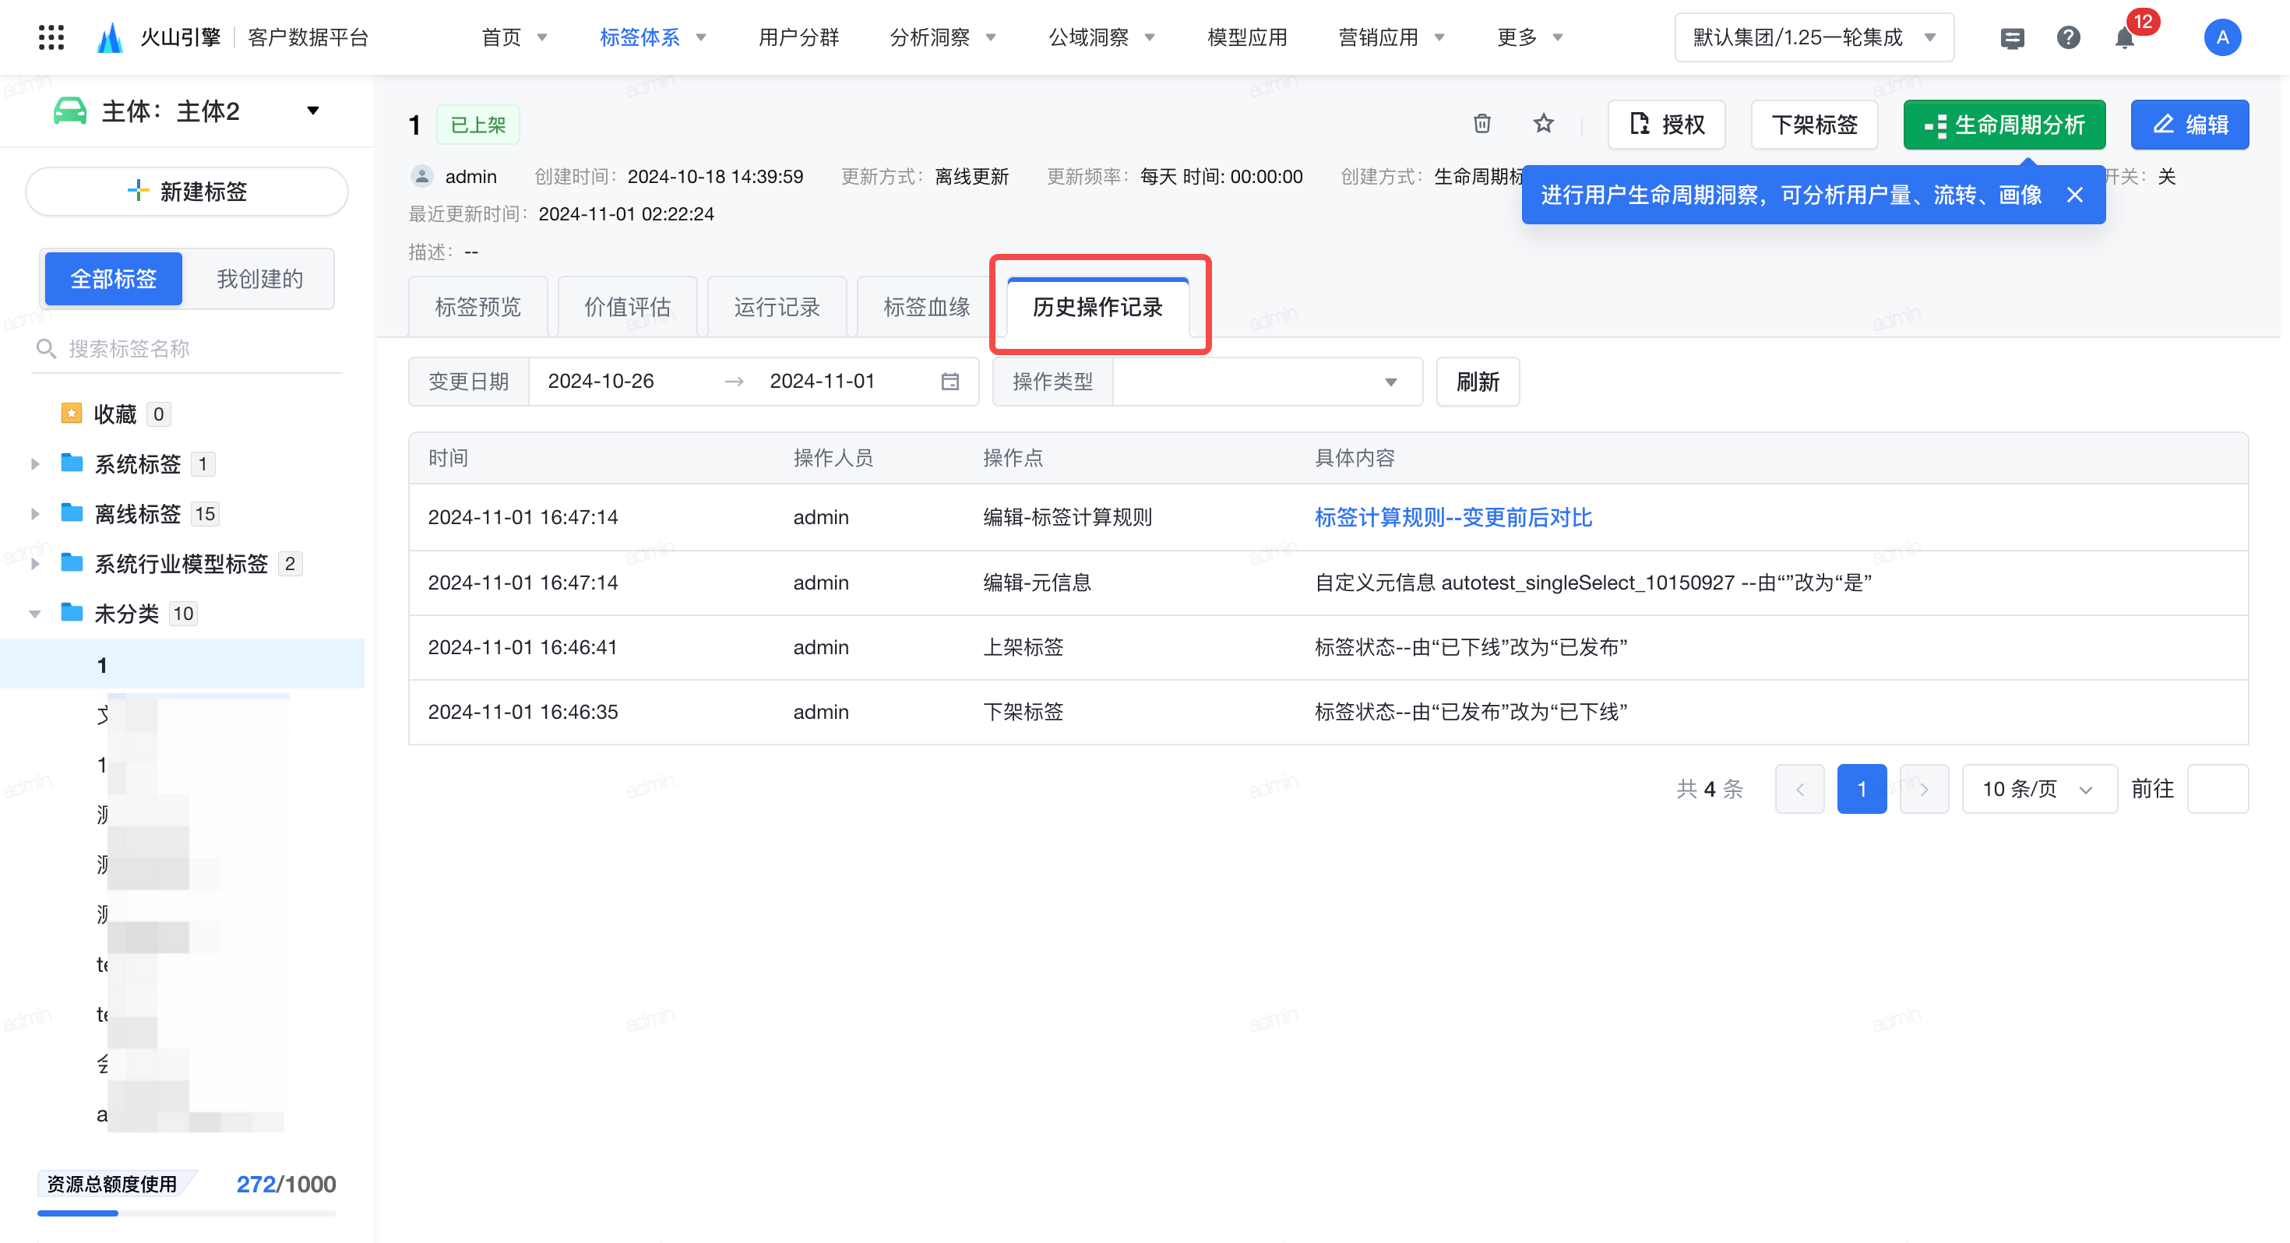Go to previous page arrow

click(1799, 789)
